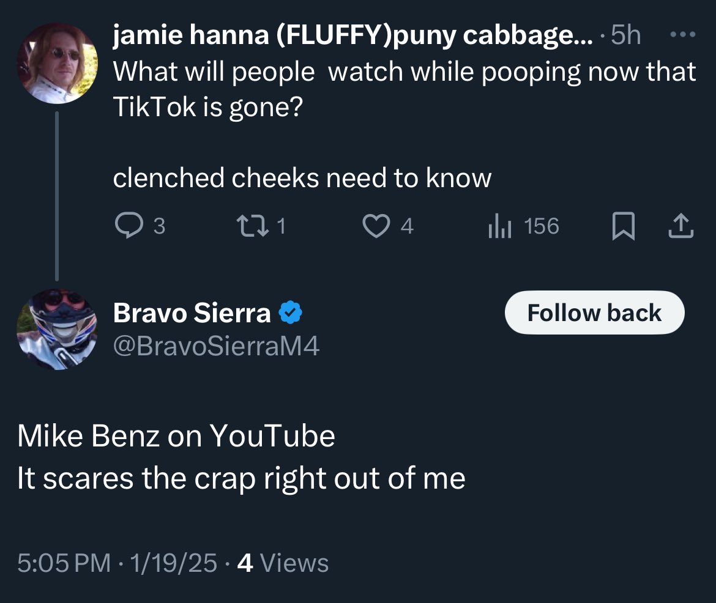Click the 5:05 PM · 1/19/25 timestamp
Image resolution: width=716 pixels, height=603 pixels.
point(117,563)
